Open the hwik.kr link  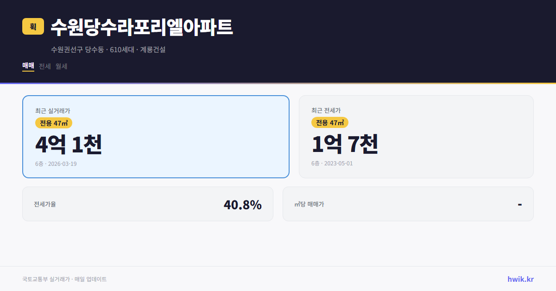point(520,279)
